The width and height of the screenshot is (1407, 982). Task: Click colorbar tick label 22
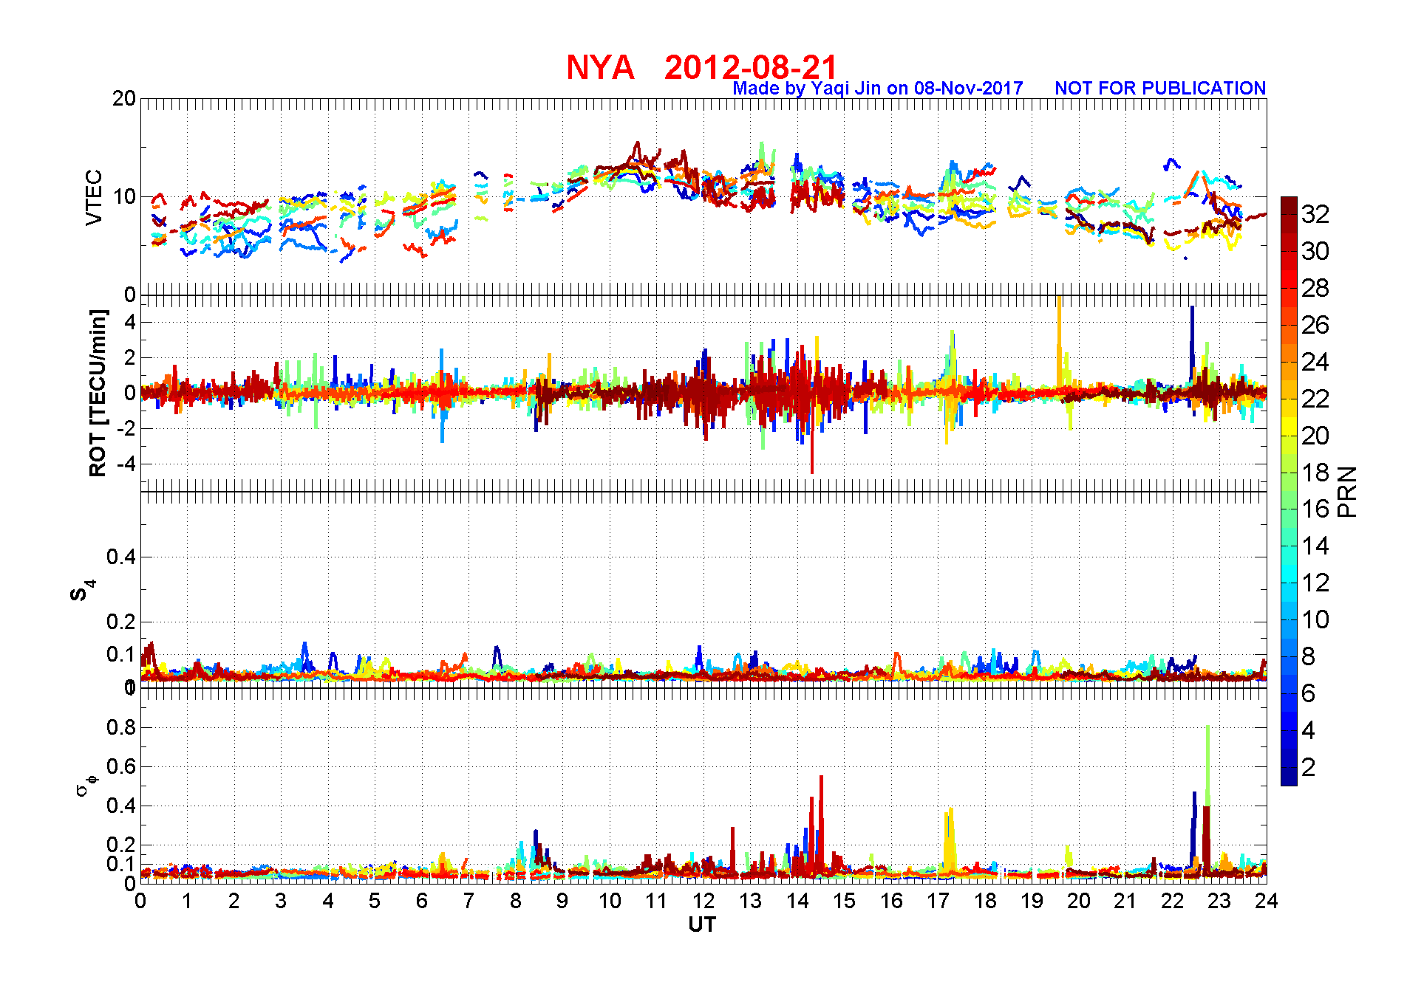(1315, 399)
